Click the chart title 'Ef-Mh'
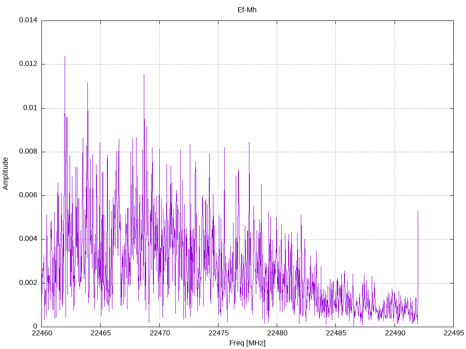Screen dimensions: 466x349 coord(247,10)
